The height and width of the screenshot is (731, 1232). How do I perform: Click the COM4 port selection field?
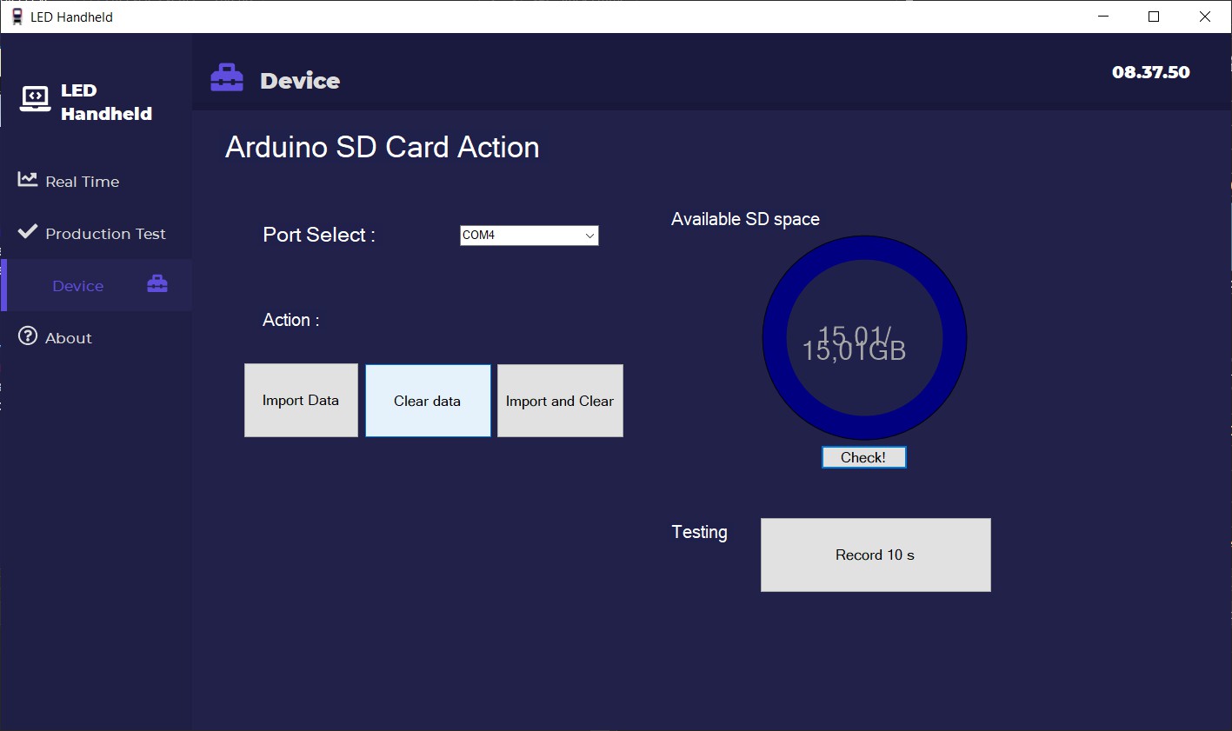529,236
